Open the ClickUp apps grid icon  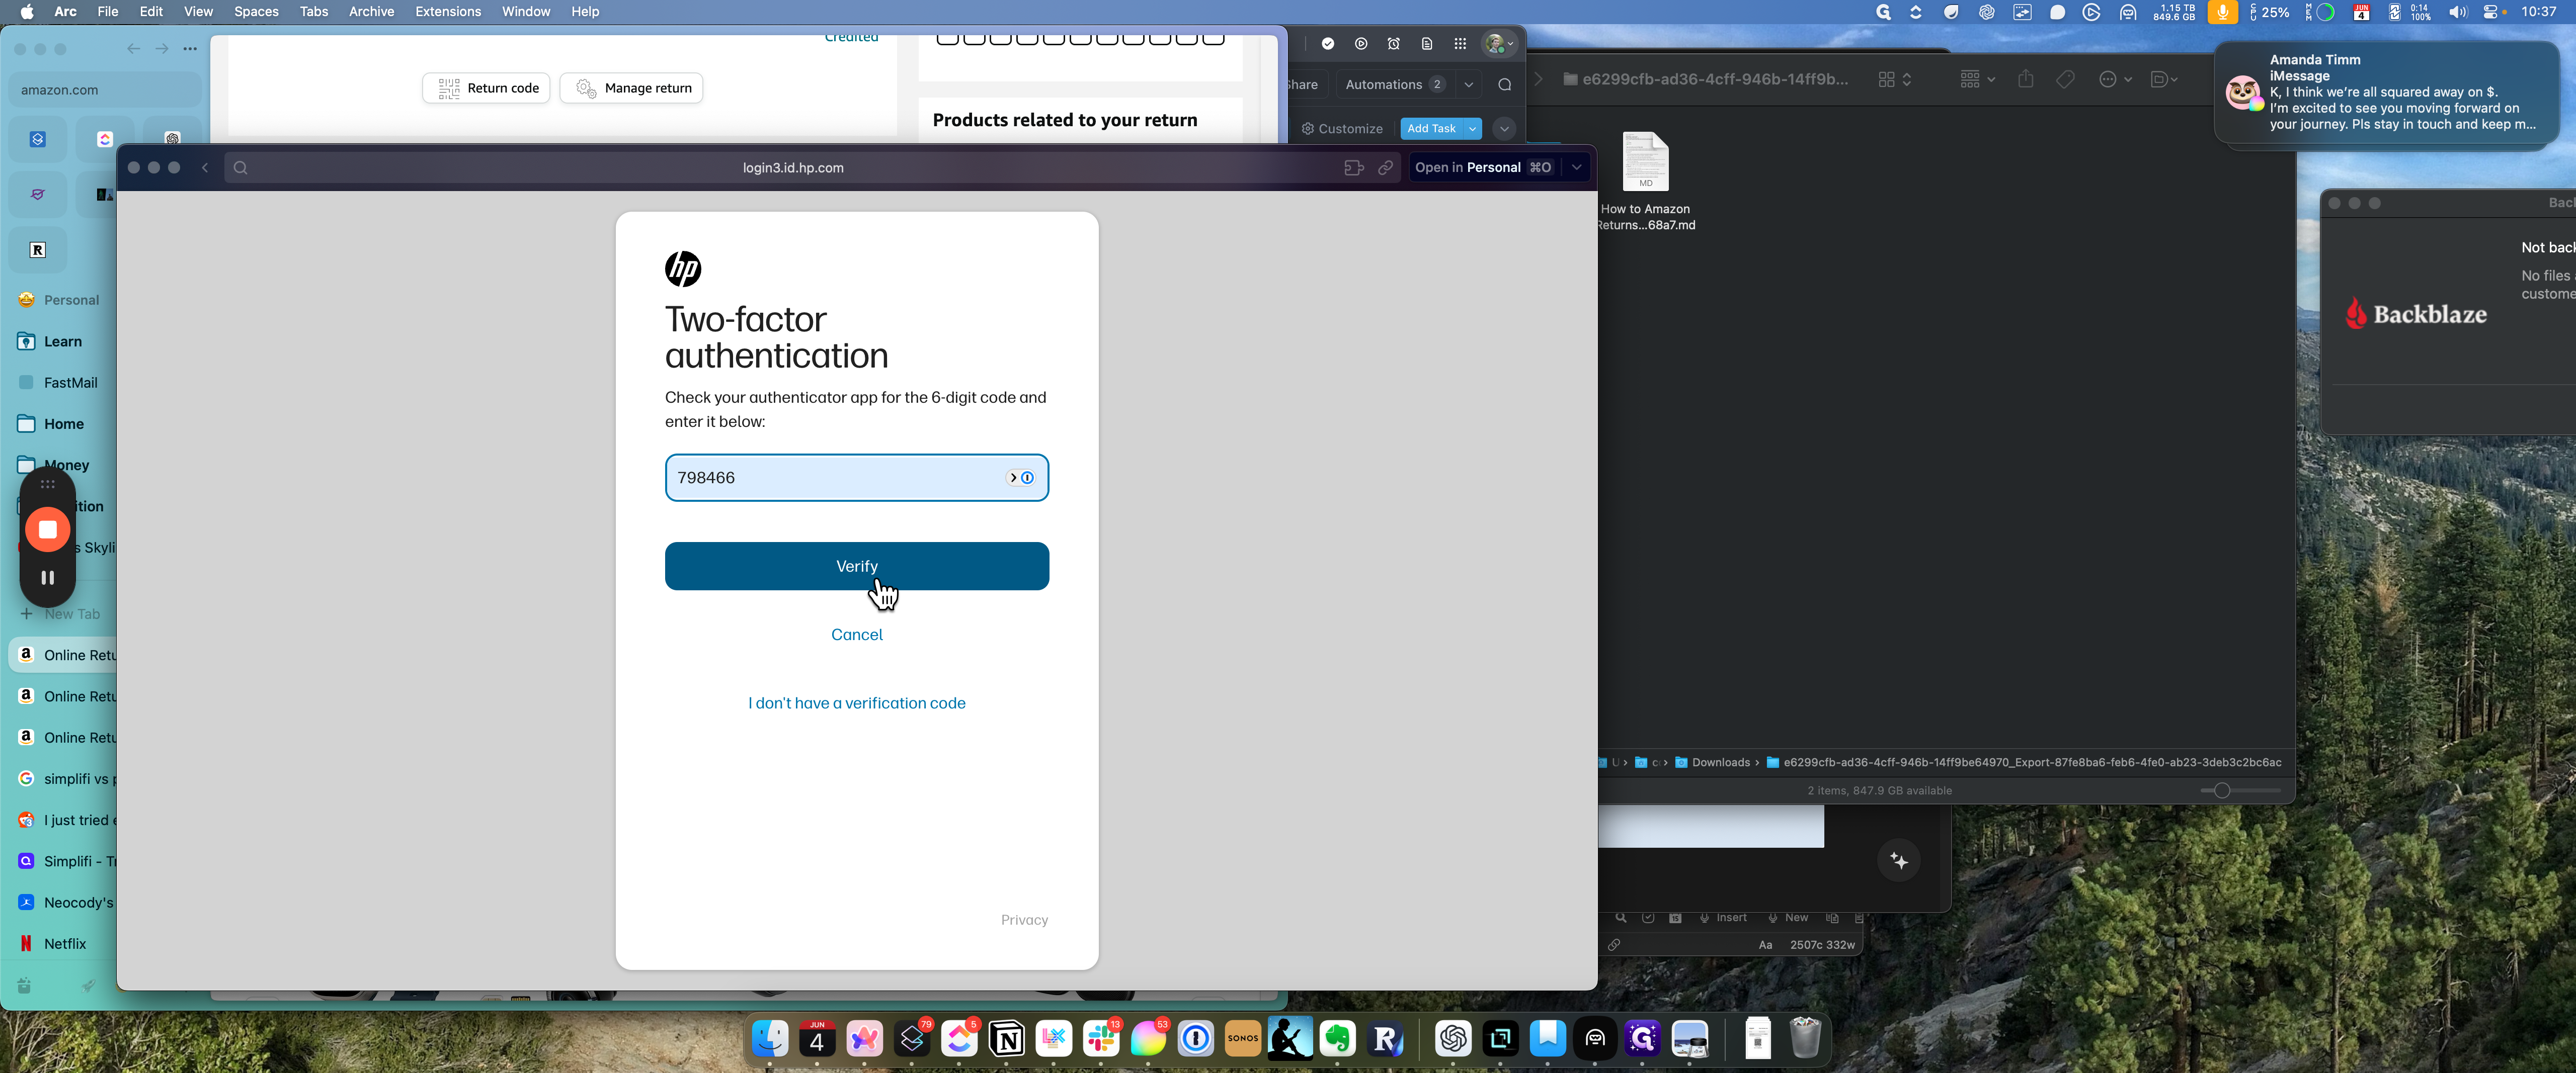(x=1460, y=44)
